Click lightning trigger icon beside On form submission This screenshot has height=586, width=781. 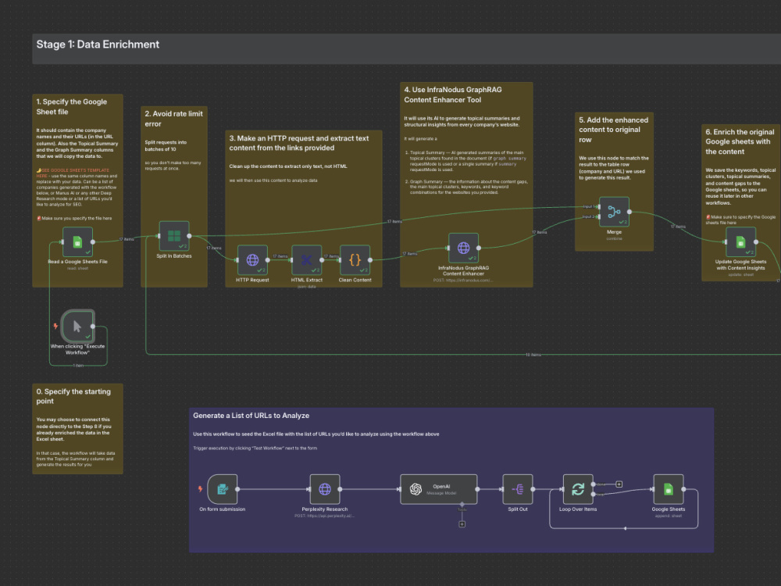(200, 489)
